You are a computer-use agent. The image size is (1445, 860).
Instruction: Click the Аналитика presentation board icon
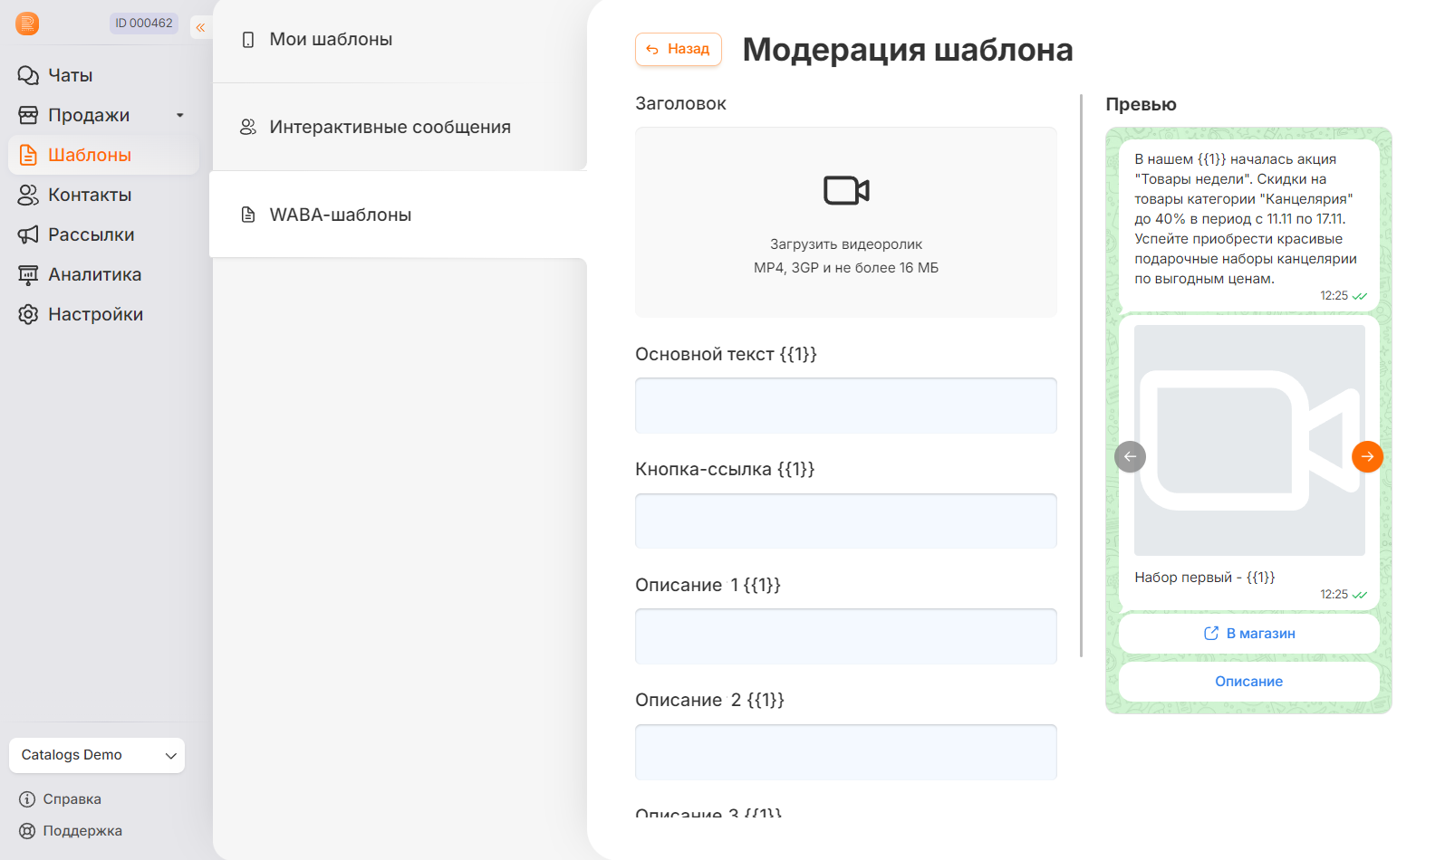pos(28,274)
